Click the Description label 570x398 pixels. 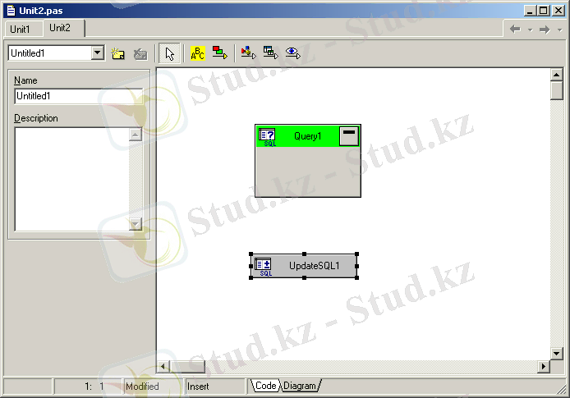pos(36,118)
